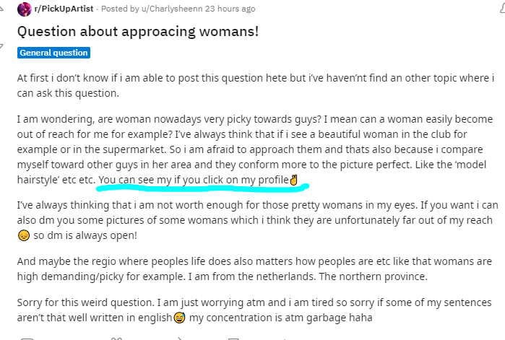
Task: Click the sweat smile emoji after 'english'
Action: point(179,318)
